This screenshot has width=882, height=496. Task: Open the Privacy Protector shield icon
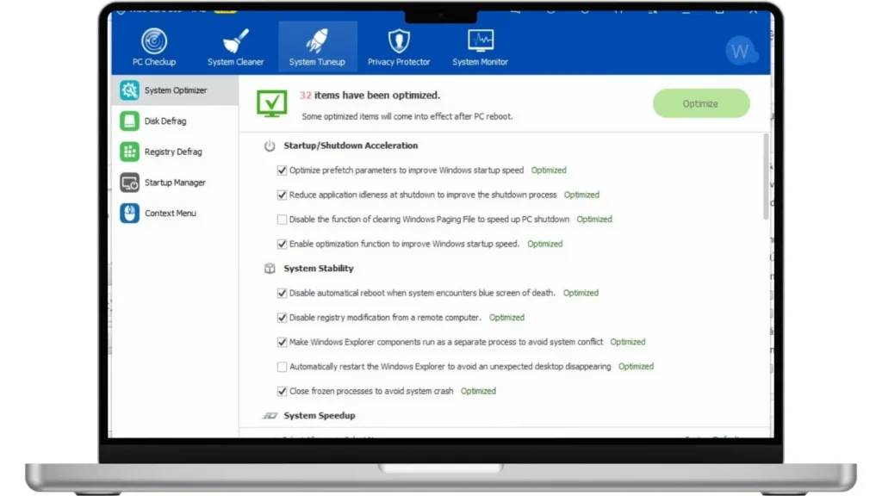click(x=398, y=40)
